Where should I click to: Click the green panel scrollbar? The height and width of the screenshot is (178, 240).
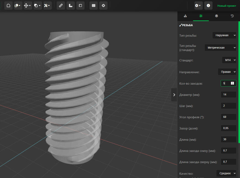pyautogui.click(x=239, y=82)
